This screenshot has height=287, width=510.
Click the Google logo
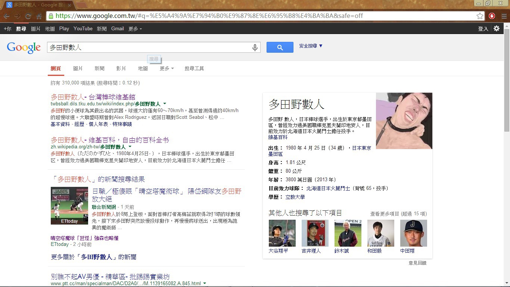[24, 48]
